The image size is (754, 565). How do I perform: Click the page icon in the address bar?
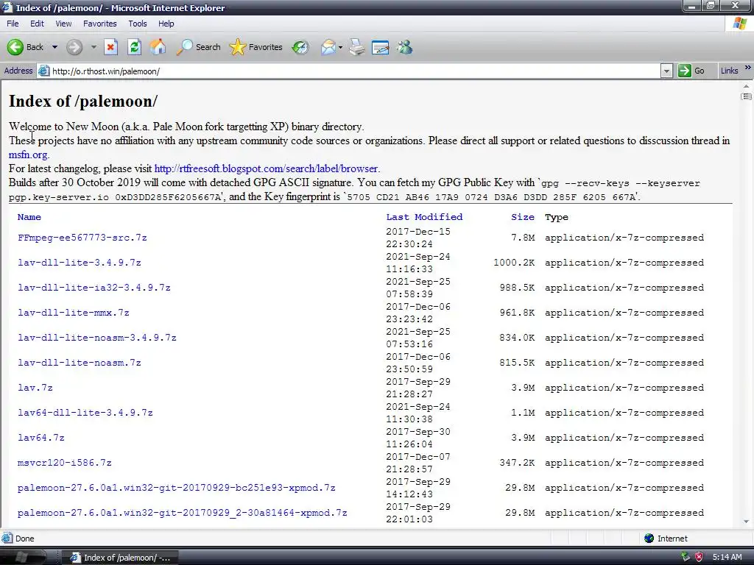(43, 71)
